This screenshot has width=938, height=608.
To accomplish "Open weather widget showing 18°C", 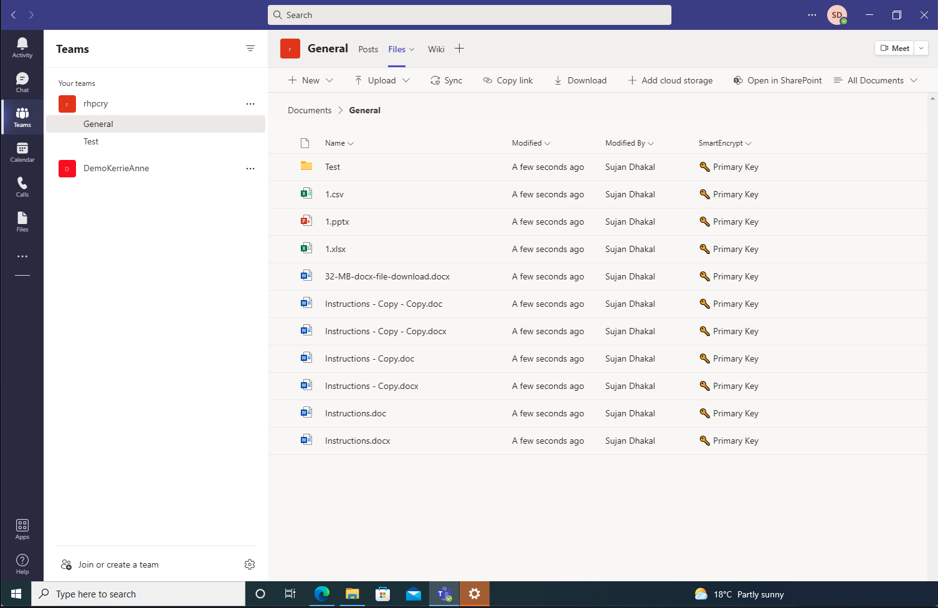I will [x=739, y=594].
